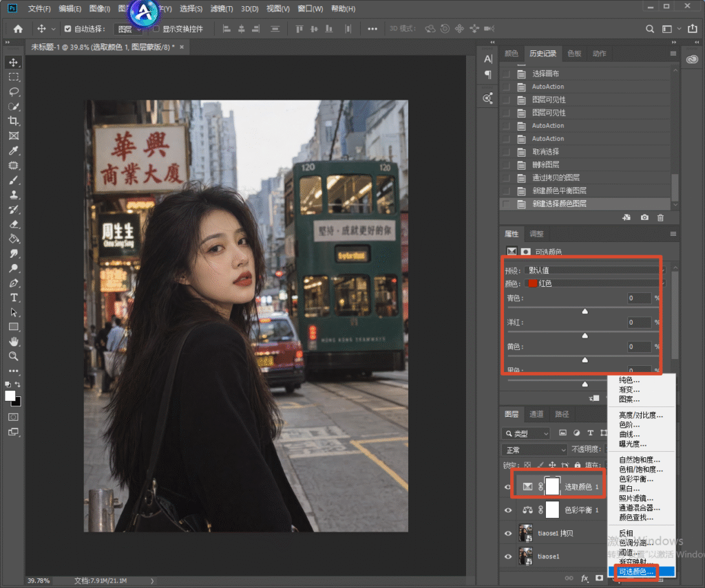Image resolution: width=705 pixels, height=588 pixels.
Task: Open the auto-select 图层 dropdown
Action: (127, 29)
